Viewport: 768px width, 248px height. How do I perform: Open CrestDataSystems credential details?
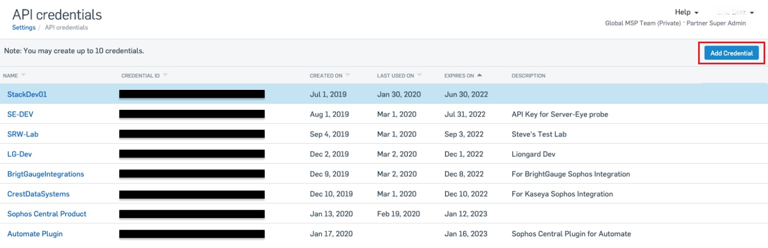click(38, 194)
